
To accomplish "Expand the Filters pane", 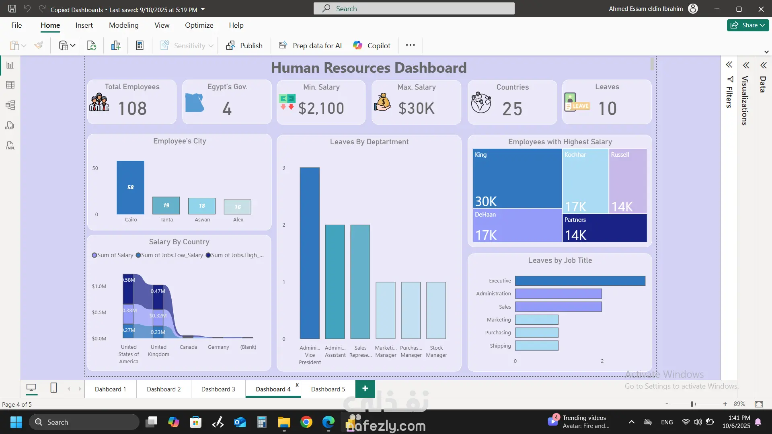I will click(729, 65).
